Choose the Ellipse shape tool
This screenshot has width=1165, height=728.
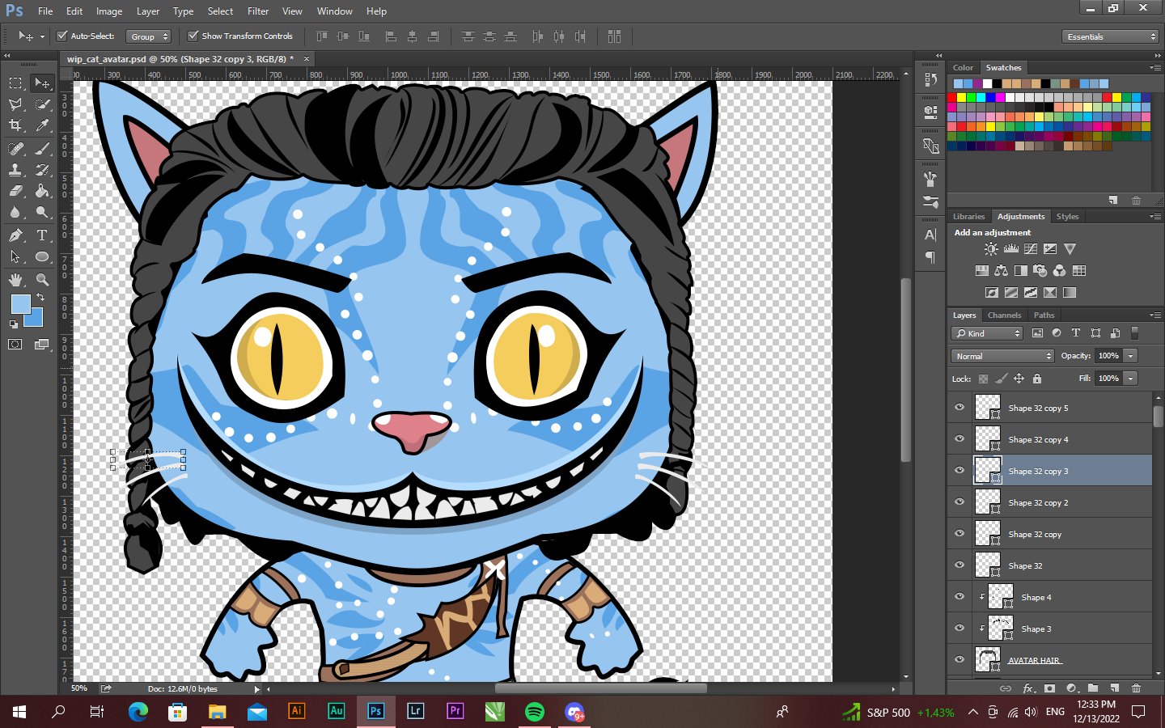(x=42, y=256)
